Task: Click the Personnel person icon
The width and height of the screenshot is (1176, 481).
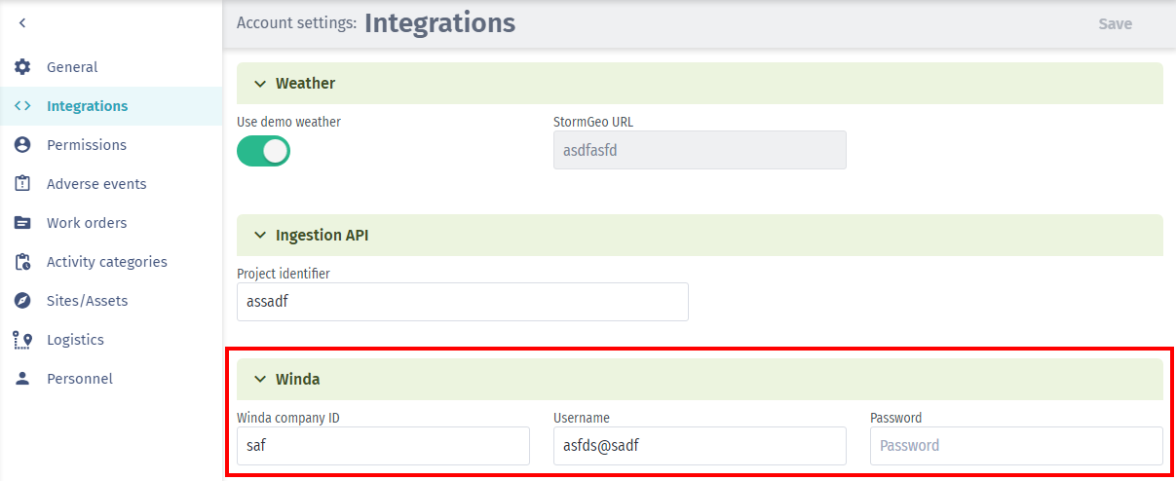Action: (22, 379)
